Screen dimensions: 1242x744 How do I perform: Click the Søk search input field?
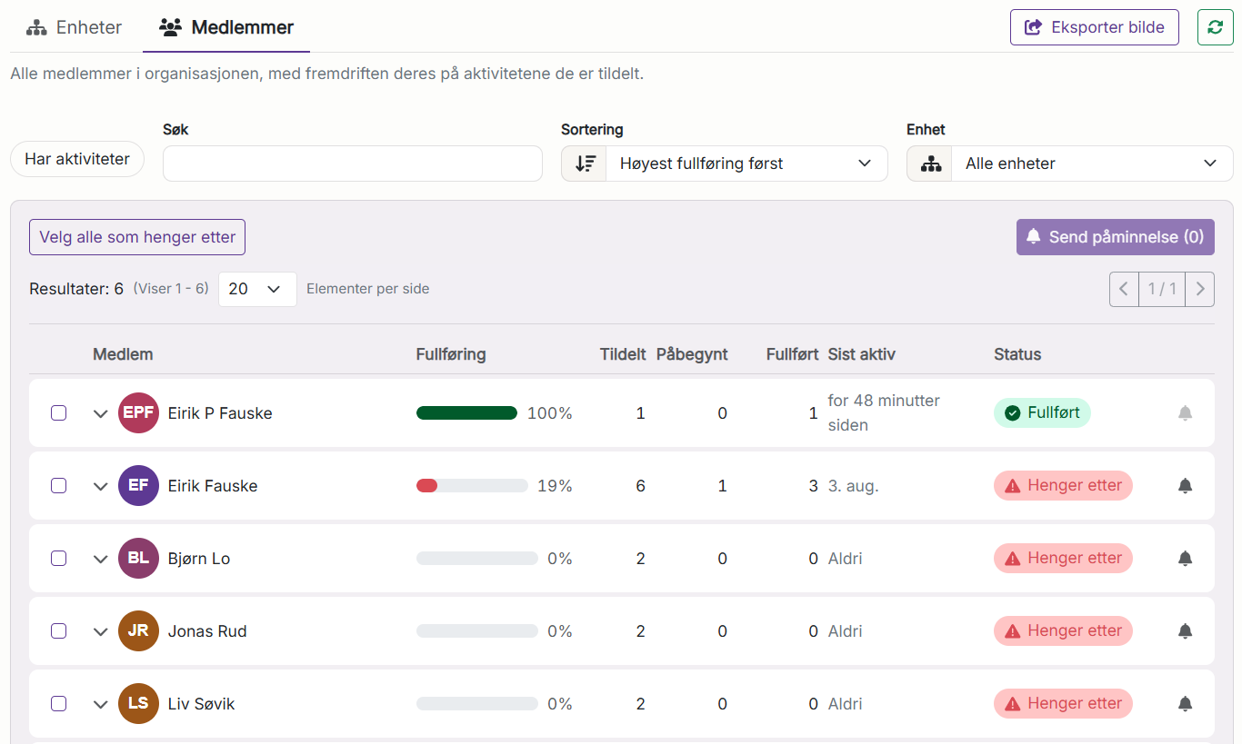[x=353, y=164]
